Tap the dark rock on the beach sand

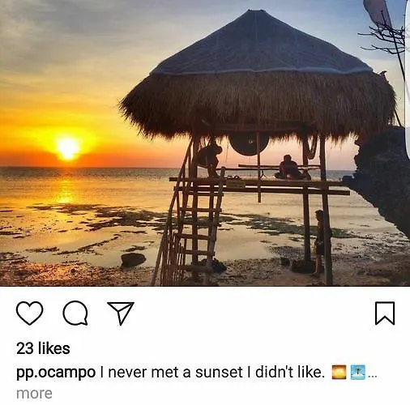133,260
